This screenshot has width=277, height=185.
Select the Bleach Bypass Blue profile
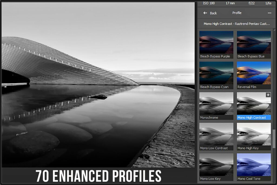tap(253, 44)
